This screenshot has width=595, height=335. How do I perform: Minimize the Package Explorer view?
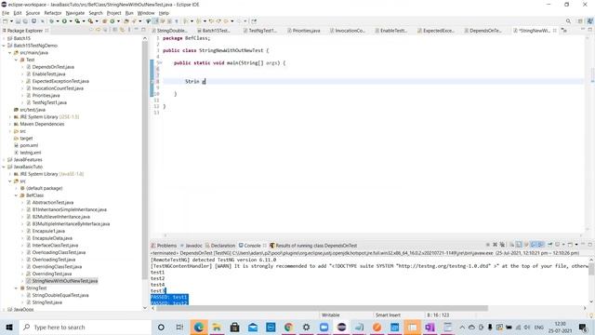point(136,30)
